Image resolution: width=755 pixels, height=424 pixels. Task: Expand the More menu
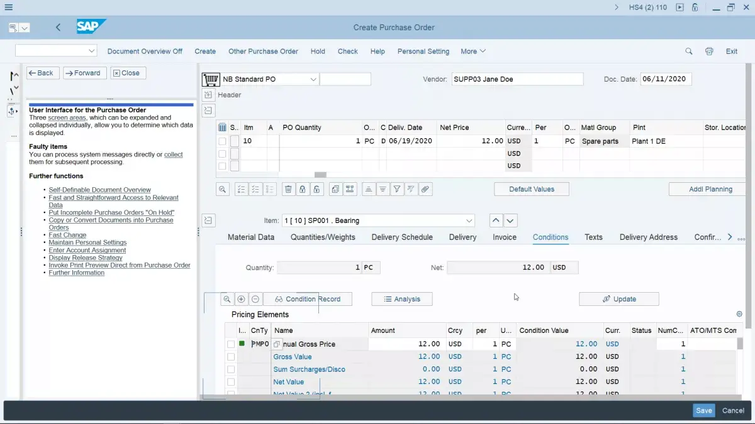point(473,52)
